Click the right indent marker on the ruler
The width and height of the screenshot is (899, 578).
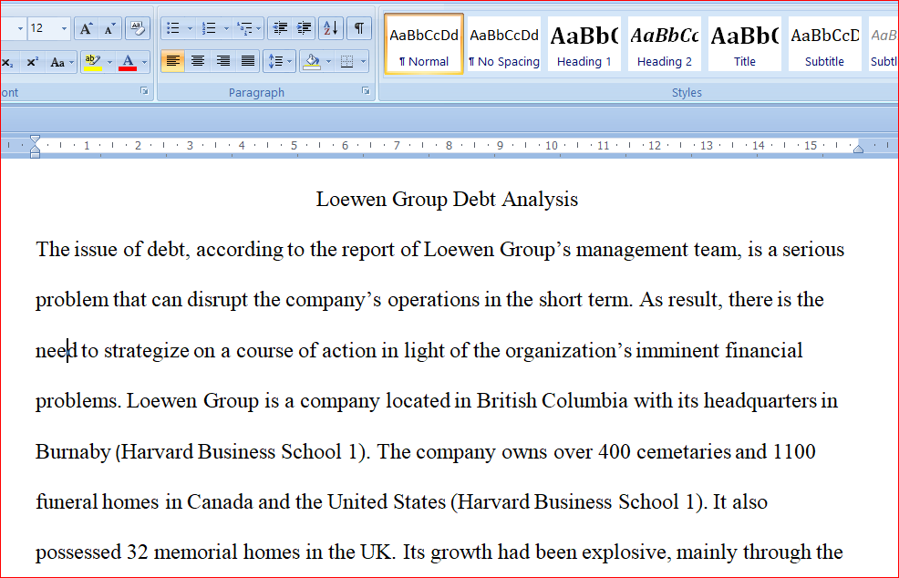click(x=858, y=149)
